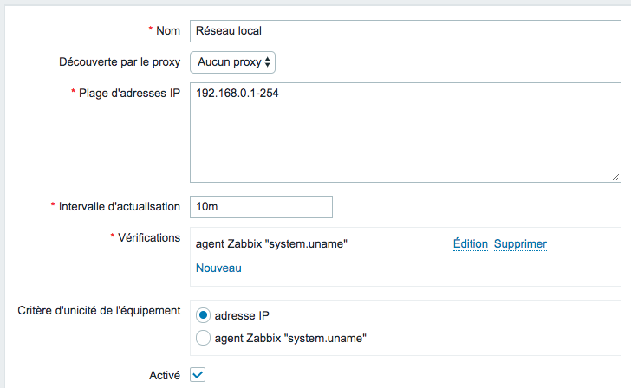The image size is (631, 388).
Task: Click the up-down arrows on the proxy selector
Action: point(267,62)
